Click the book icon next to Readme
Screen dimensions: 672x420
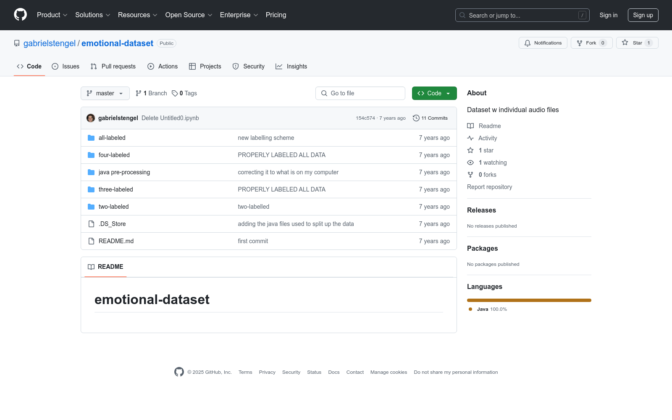coord(470,126)
